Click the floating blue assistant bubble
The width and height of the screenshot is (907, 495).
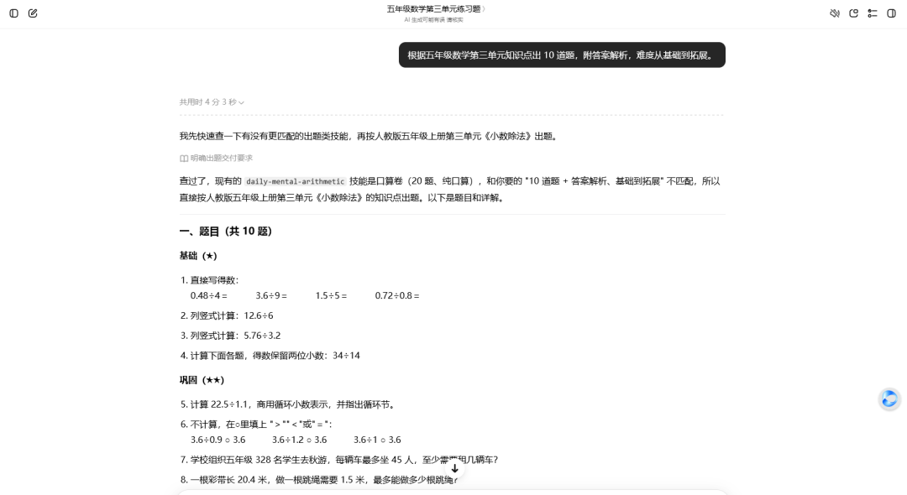pos(889,399)
